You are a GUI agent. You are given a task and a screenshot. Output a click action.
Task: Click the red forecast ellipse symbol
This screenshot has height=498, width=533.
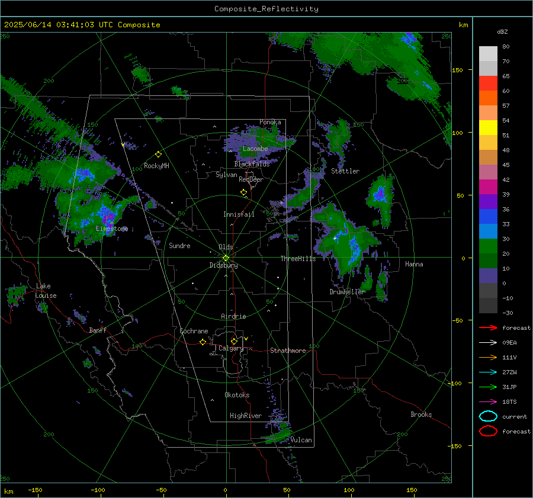pyautogui.click(x=488, y=431)
